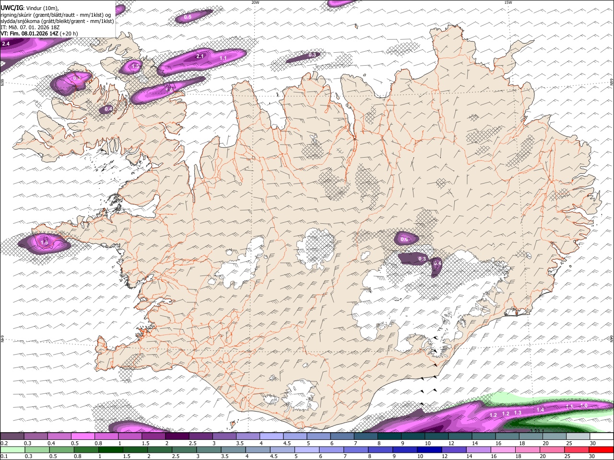The height and width of the screenshot is (460, 614).
Task: Click the 1.1 label beside the 2.1 value
Action: click(x=223, y=58)
